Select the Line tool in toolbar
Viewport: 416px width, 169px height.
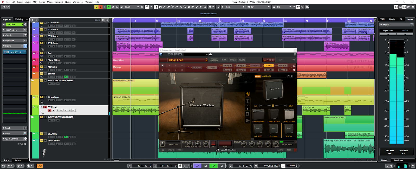(x=197, y=7)
